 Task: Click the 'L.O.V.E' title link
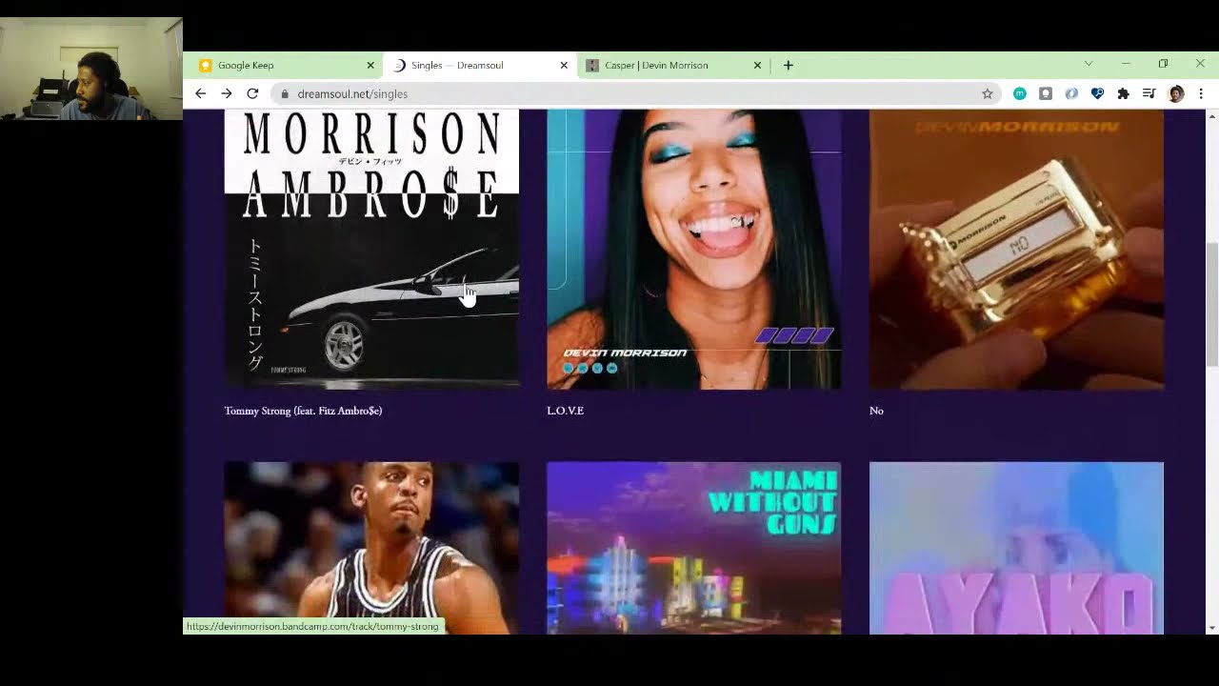[565, 411]
